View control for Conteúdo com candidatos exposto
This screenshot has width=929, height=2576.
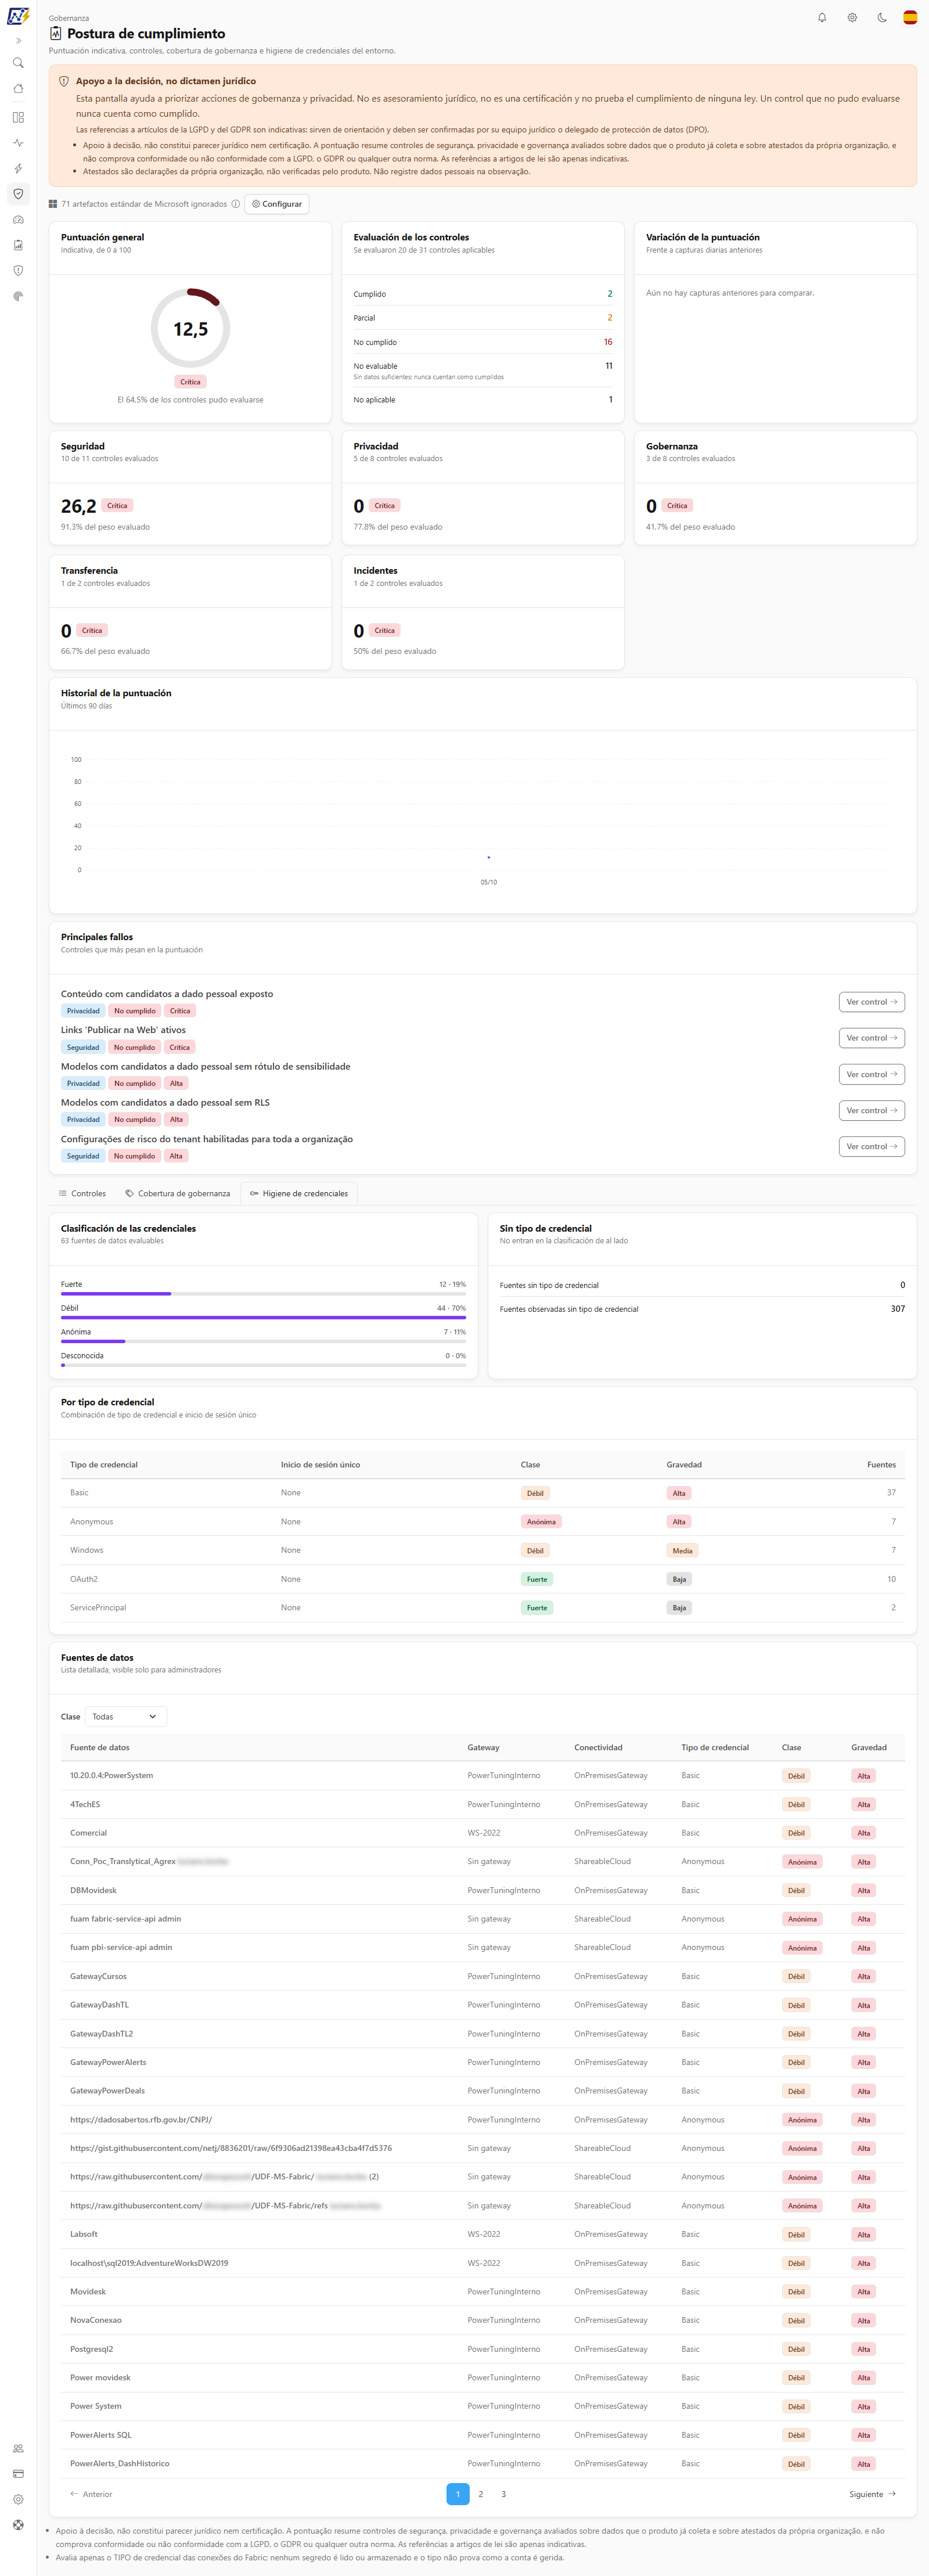pos(872,1002)
